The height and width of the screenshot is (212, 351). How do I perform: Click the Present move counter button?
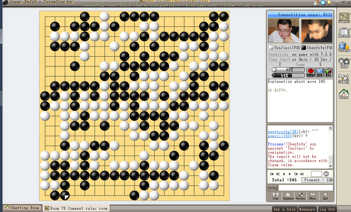317,180
